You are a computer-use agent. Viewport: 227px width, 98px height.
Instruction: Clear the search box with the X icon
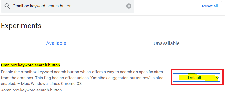point(129,6)
